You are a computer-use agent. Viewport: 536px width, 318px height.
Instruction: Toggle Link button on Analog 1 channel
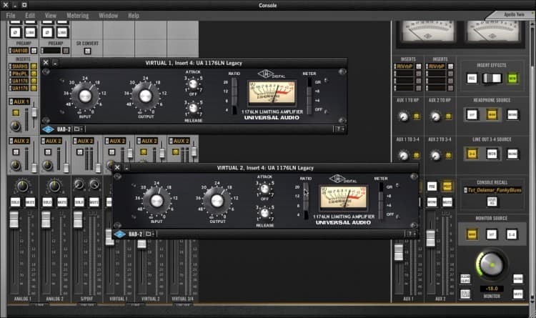30,32
